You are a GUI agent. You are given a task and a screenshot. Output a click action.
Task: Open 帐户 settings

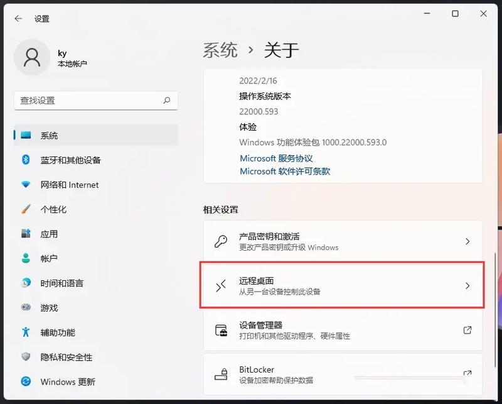pos(50,258)
